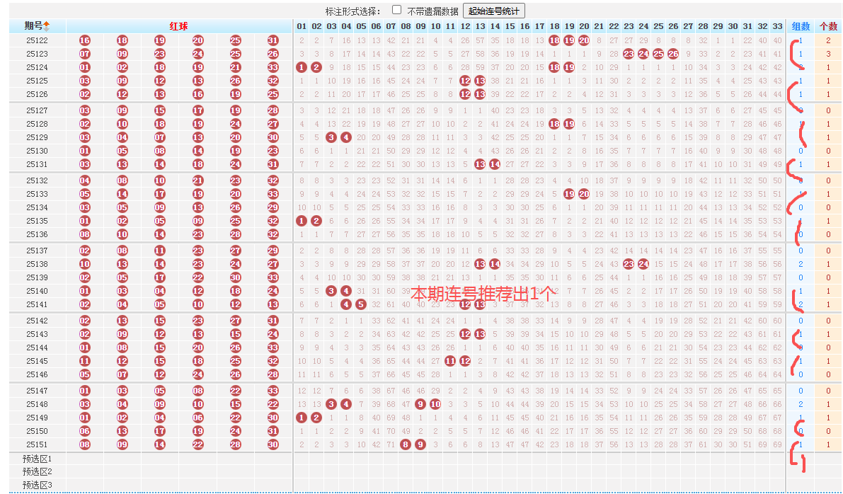Viewport: 843px width, 494px height.
Task: Click column header 07
Action: click(x=391, y=25)
